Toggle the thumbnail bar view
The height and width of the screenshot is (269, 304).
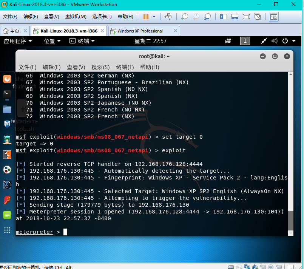pos(235,17)
